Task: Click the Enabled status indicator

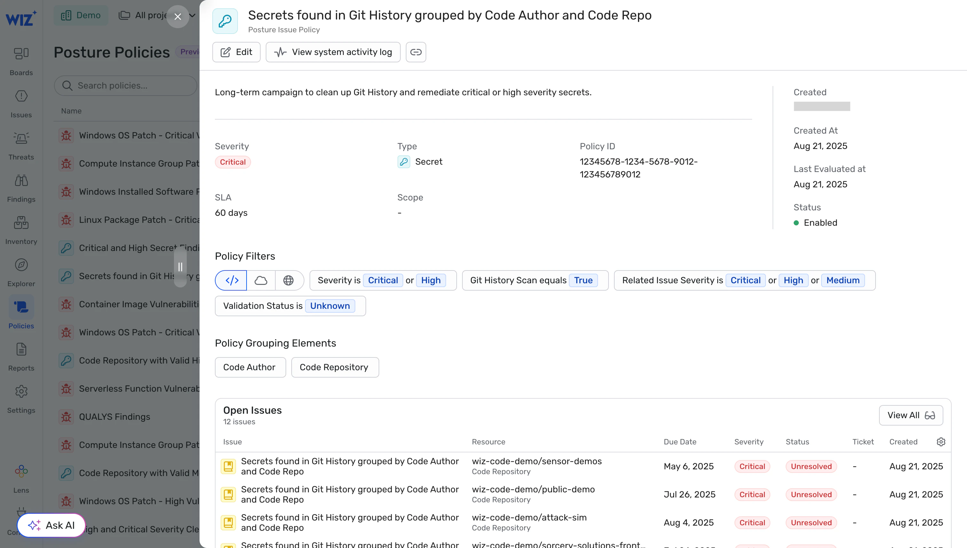Action: 815,223
